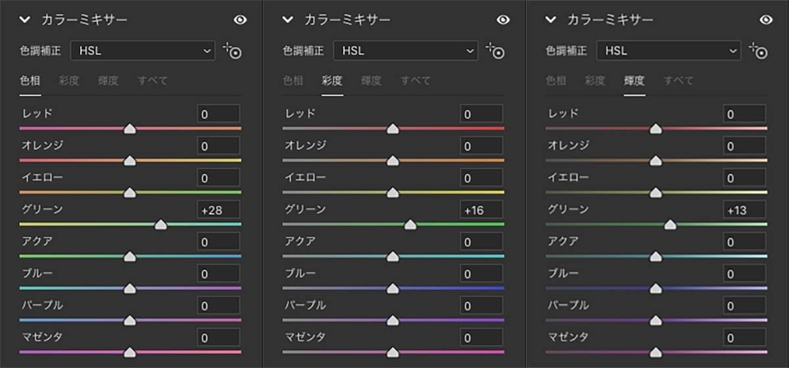Collapse the middle カラーミキサー panel chevron

click(x=288, y=20)
